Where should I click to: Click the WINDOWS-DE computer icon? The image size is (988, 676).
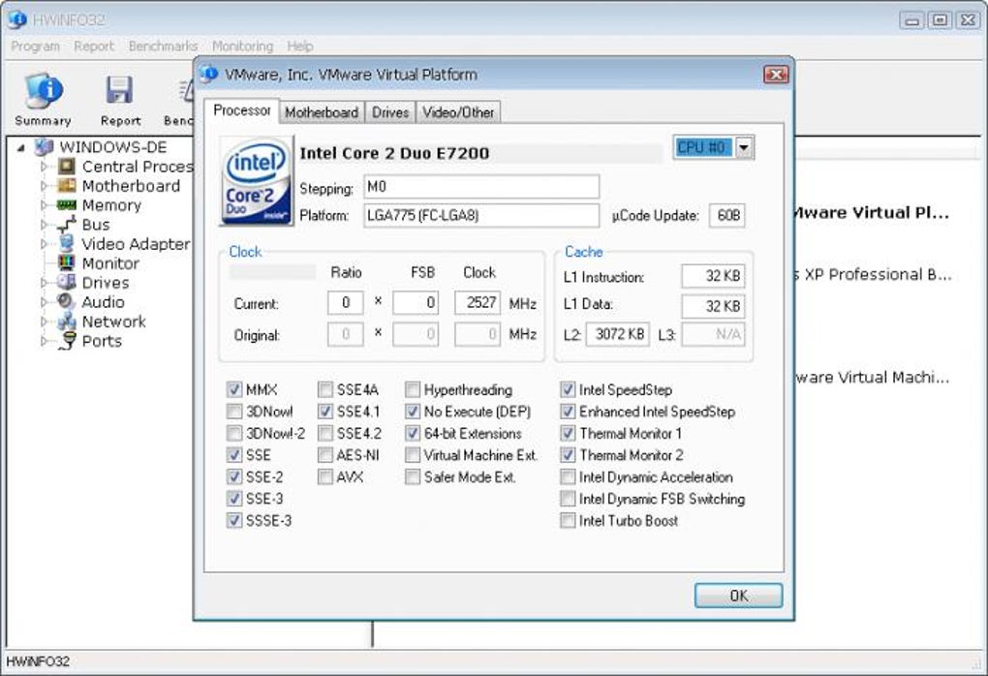coord(44,147)
